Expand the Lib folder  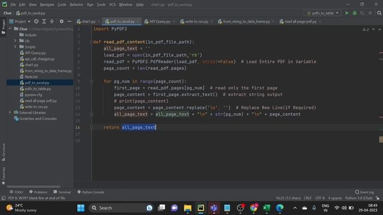(x=16, y=41)
